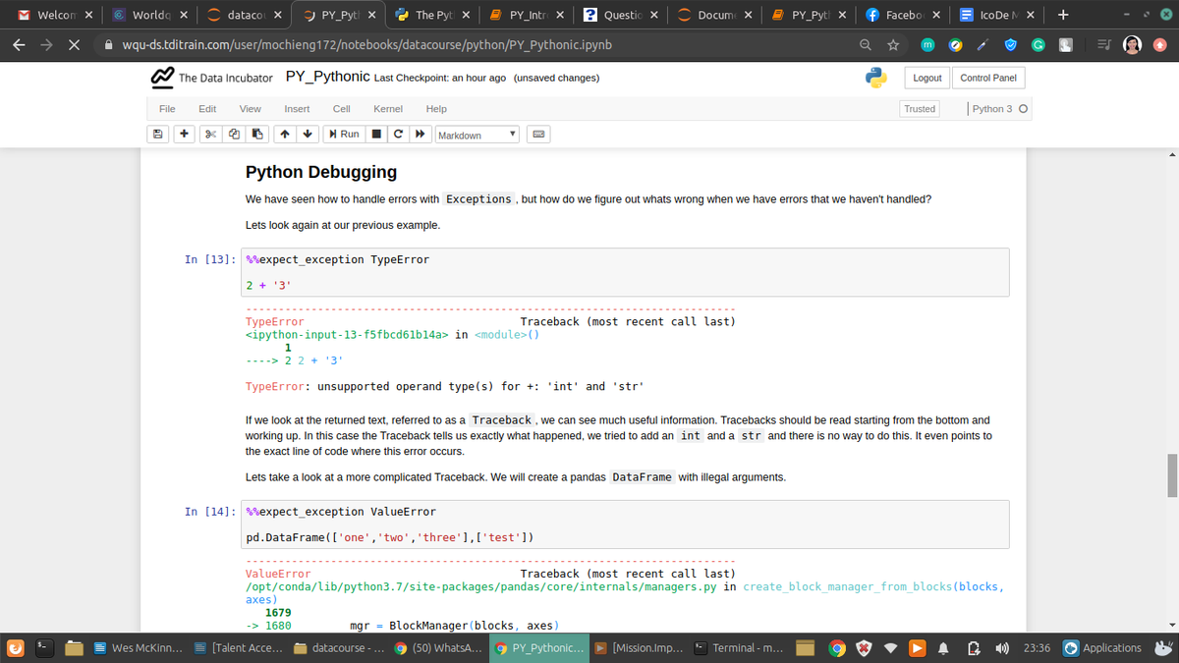Switch to the Mission.Imp... media window
The width and height of the screenshot is (1179, 663).
(641, 648)
